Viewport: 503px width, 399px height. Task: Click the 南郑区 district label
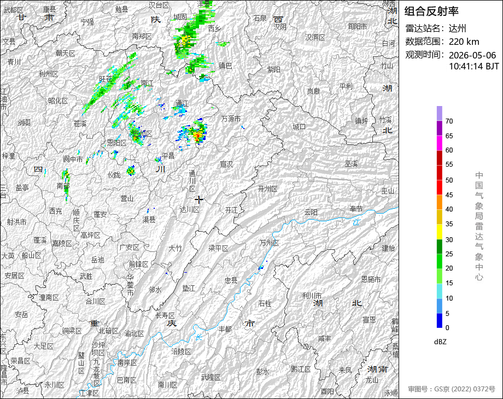142,36
